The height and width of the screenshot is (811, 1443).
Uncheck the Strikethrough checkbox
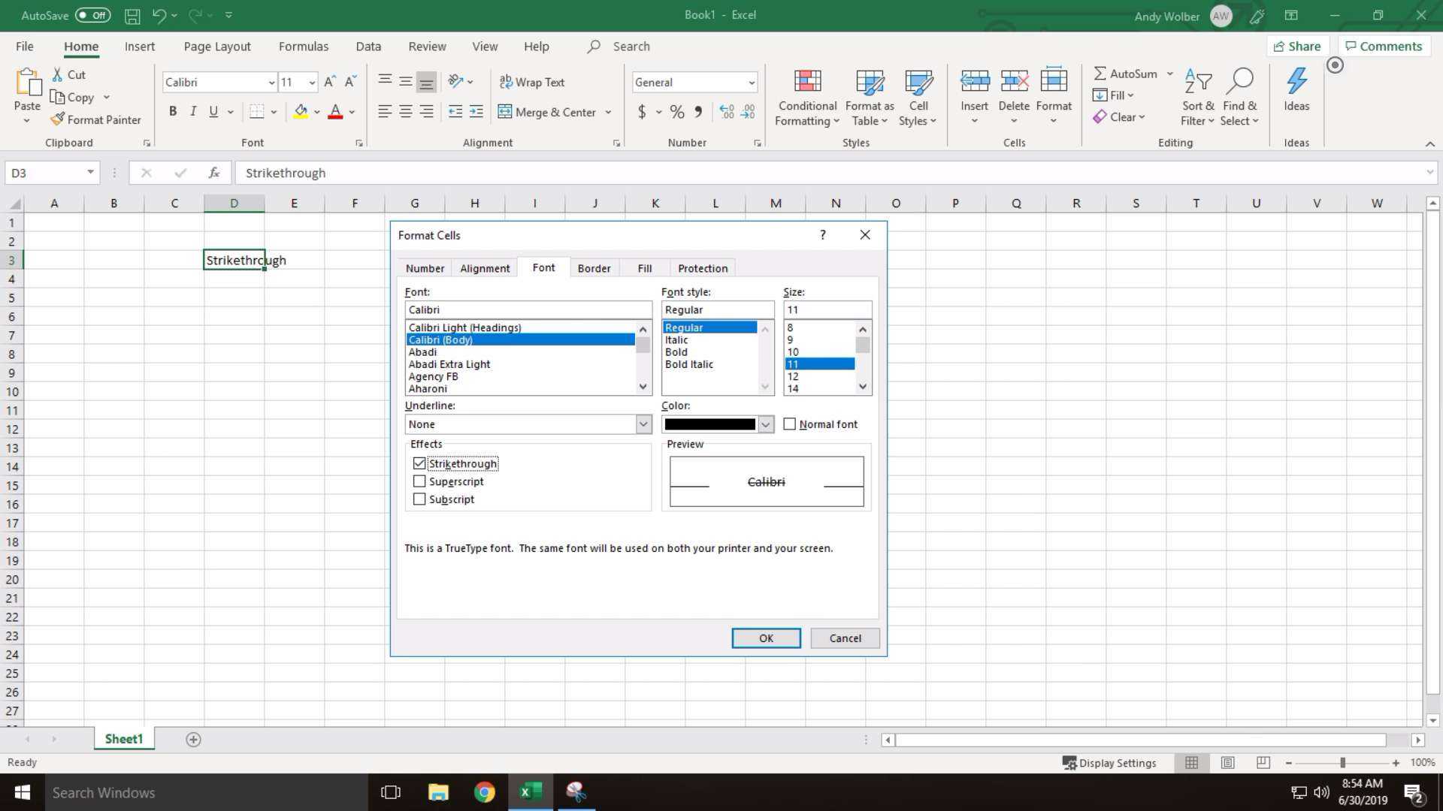pyautogui.click(x=419, y=463)
